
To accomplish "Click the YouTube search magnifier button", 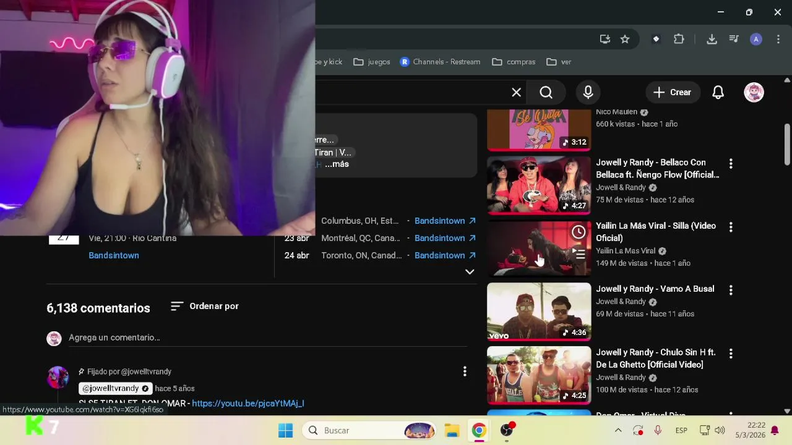I will tap(546, 93).
